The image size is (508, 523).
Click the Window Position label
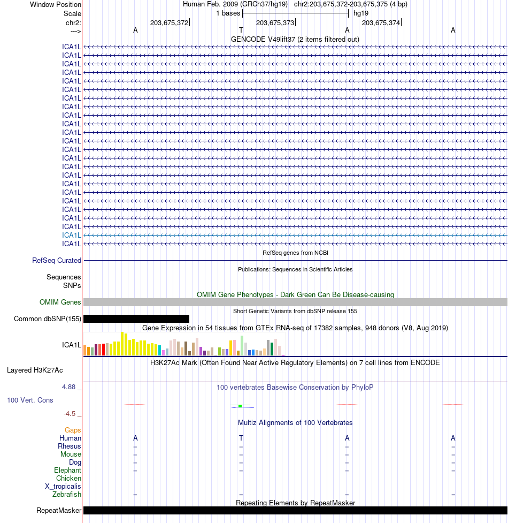pyautogui.click(x=55, y=5)
